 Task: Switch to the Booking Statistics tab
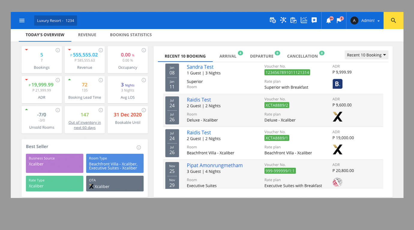click(131, 35)
